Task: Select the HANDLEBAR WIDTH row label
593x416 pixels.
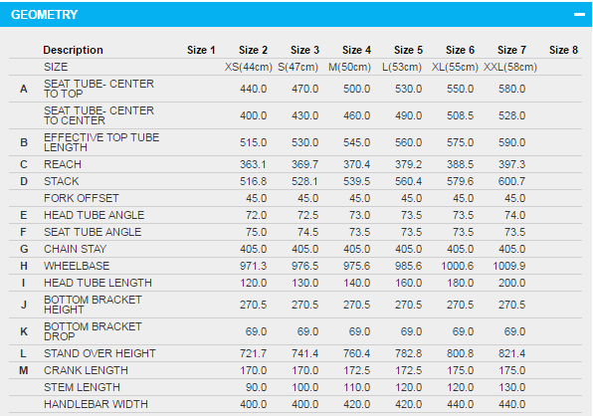Action: tap(96, 404)
